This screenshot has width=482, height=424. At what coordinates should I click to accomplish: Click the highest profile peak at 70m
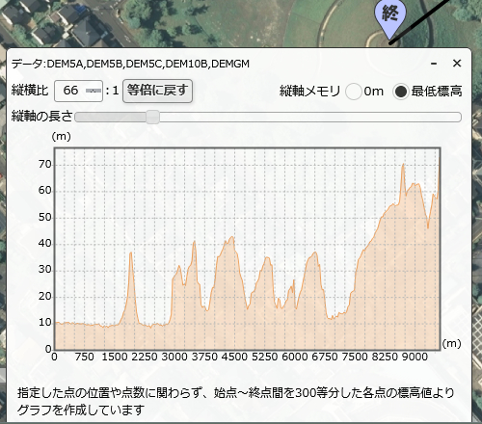(403, 165)
